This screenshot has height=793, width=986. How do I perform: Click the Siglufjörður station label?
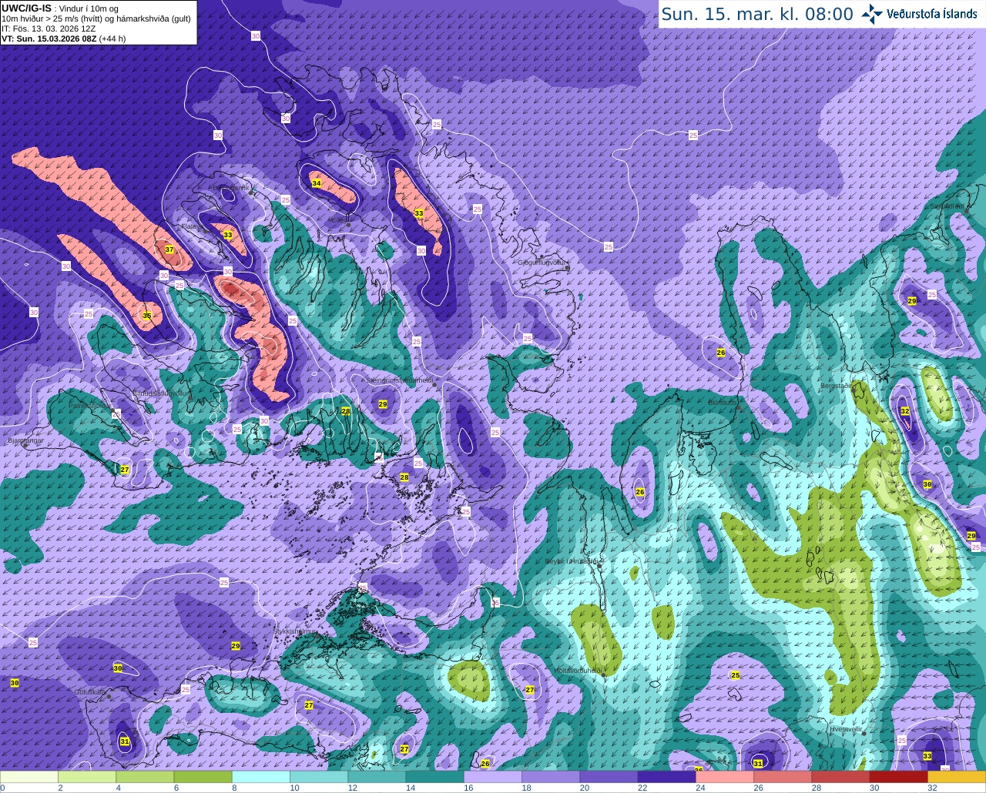coord(947,206)
